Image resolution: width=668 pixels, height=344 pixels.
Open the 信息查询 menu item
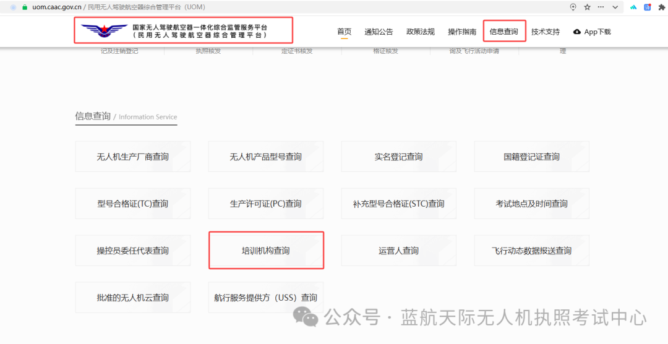pyautogui.click(x=503, y=32)
